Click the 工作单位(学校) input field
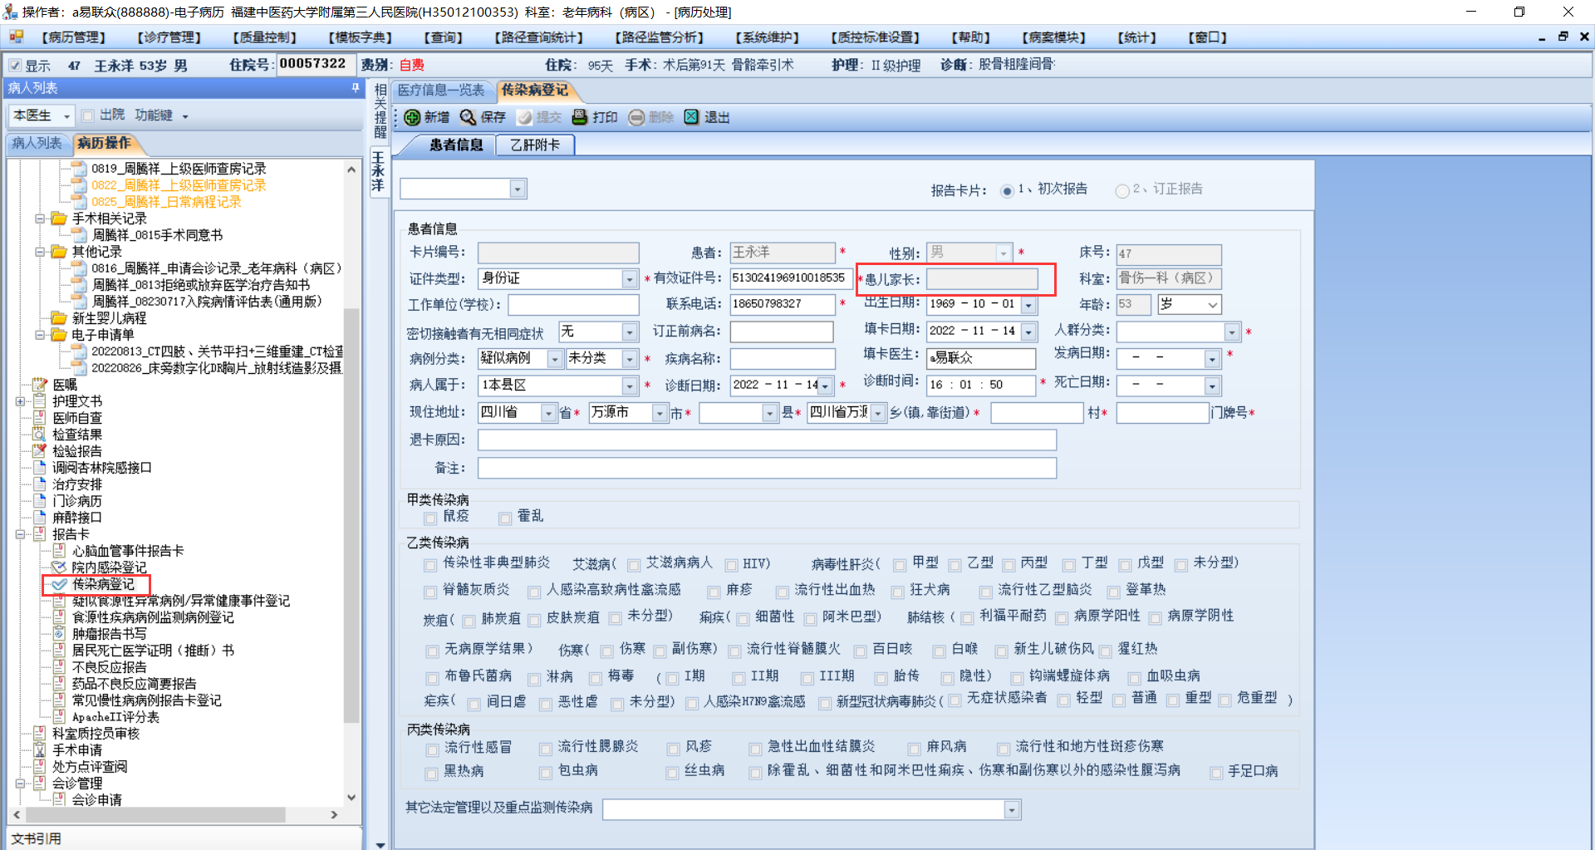1595x850 pixels. [x=573, y=305]
